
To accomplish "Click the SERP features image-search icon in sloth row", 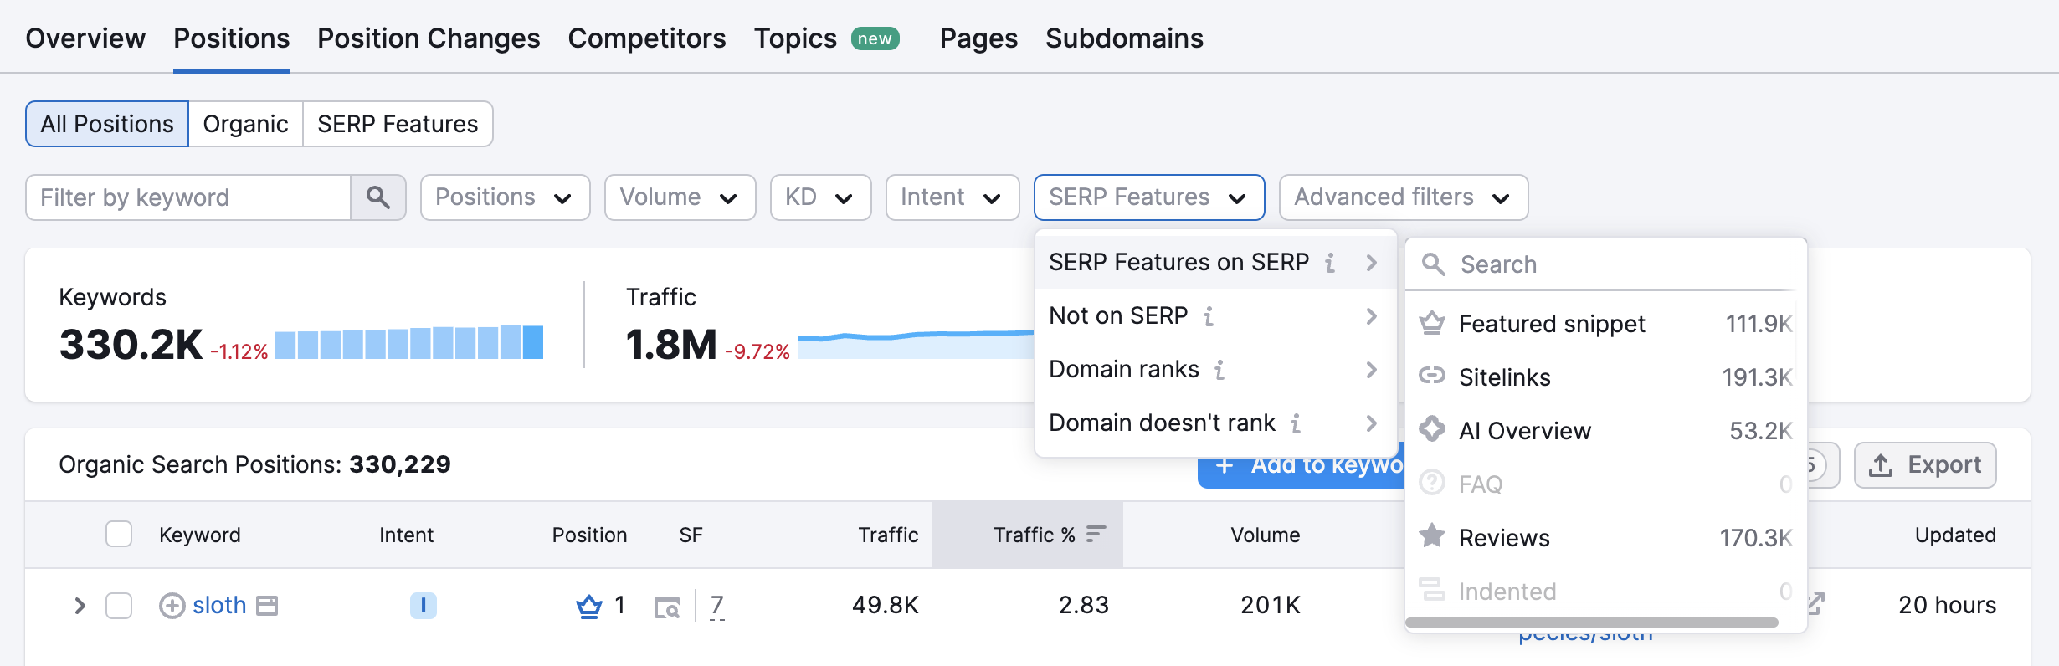I will pyautogui.click(x=667, y=607).
